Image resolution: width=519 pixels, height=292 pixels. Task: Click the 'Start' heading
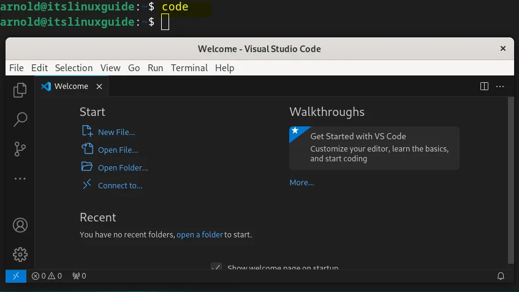coord(93,112)
